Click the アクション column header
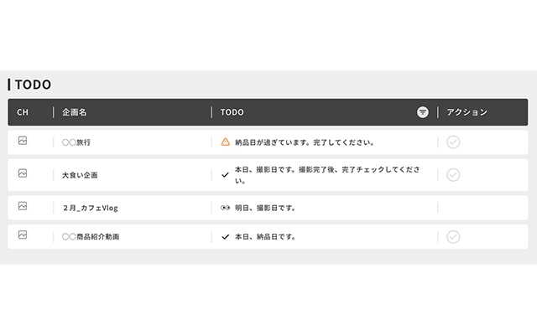 tap(467, 112)
